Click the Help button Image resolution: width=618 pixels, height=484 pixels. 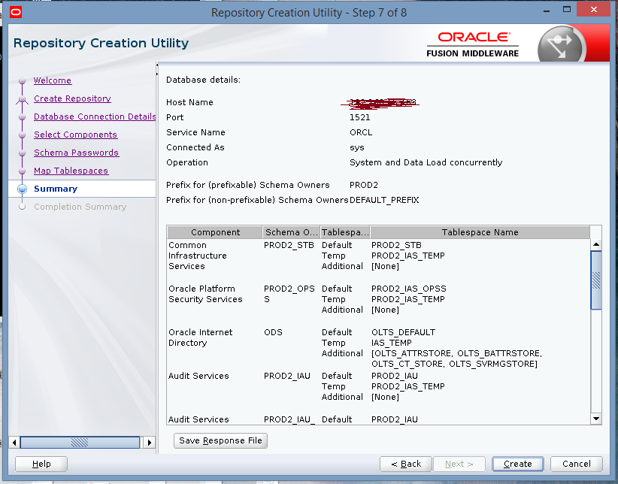click(41, 464)
